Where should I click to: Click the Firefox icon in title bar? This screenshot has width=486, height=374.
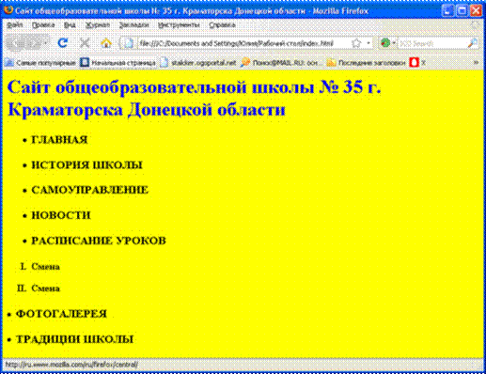(8, 10)
